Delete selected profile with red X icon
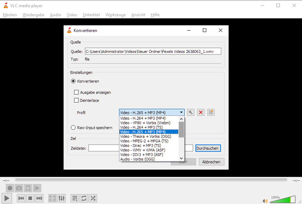The image size is (302, 204). pyautogui.click(x=201, y=112)
